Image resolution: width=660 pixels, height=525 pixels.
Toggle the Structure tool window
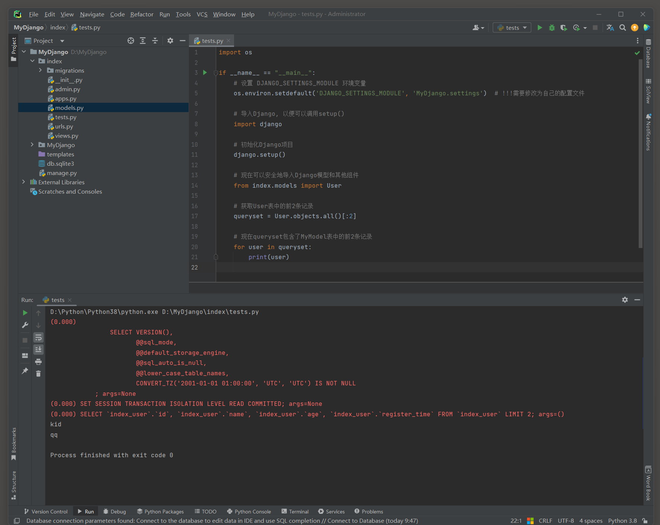click(14, 485)
